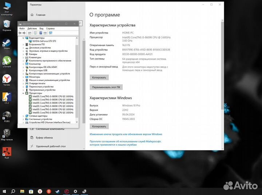Toggle console tree icon in Device Manager toolbar
Viewport: 262px width, 195px height.
point(29,33)
